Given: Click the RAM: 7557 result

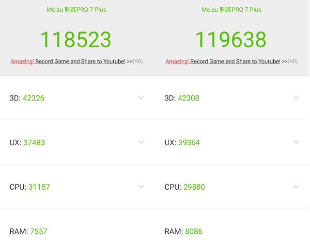Looking at the screenshot, I should coord(28,231).
